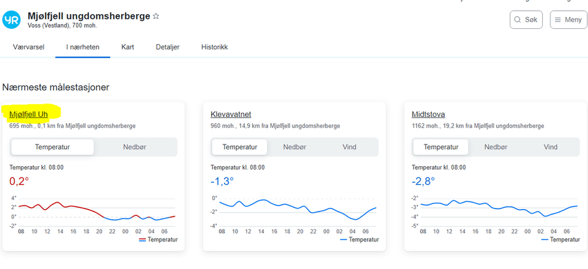Viewport: 588px width, 269px height.
Task: Show Nedbør for Midtstova station
Action: tap(496, 147)
